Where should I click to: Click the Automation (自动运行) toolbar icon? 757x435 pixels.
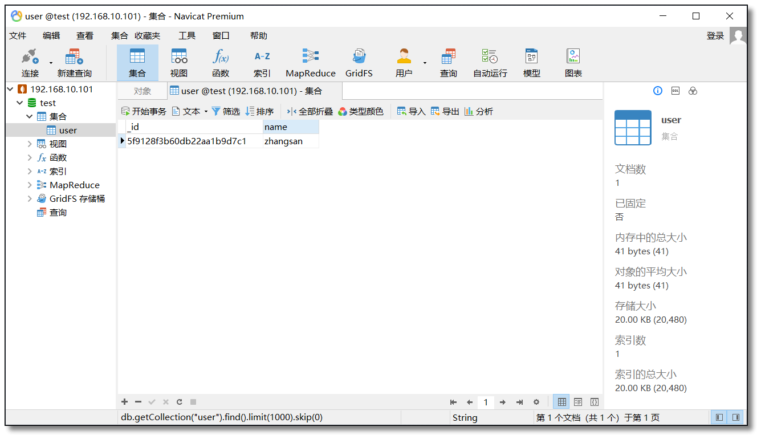(490, 63)
